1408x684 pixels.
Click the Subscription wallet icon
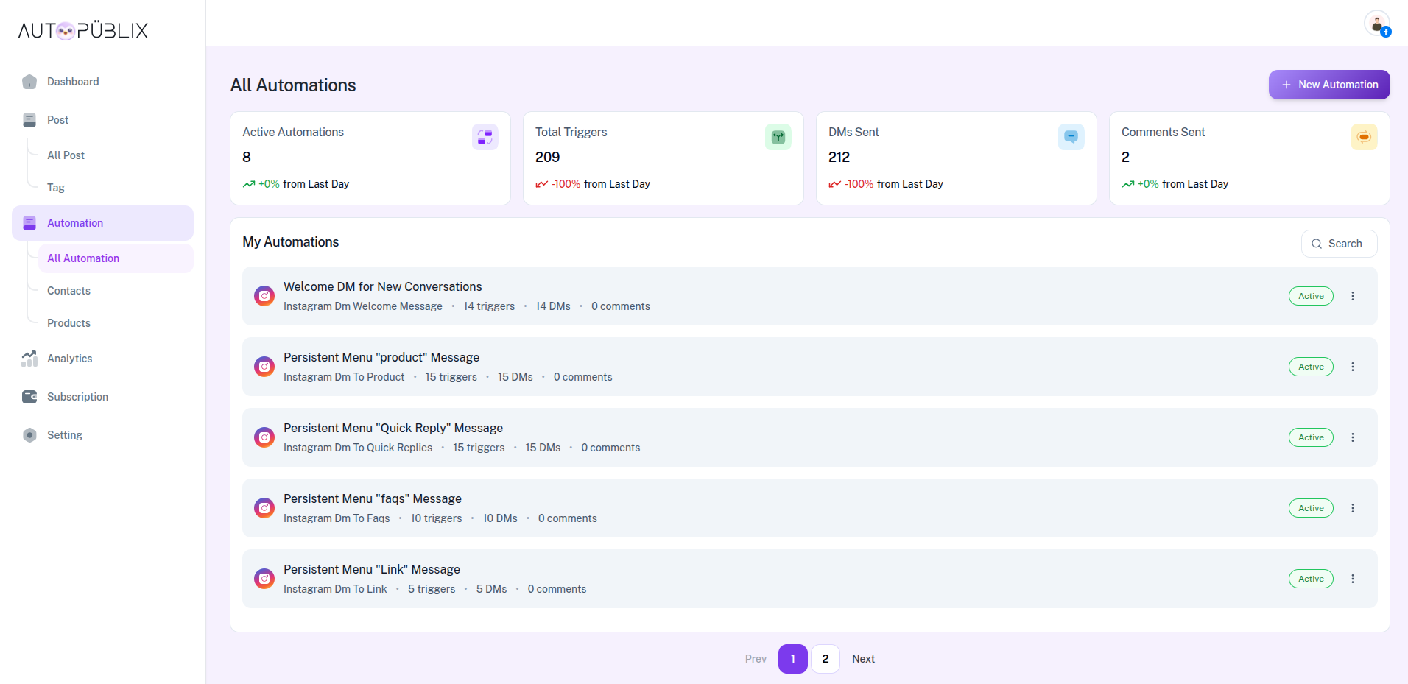tap(29, 397)
